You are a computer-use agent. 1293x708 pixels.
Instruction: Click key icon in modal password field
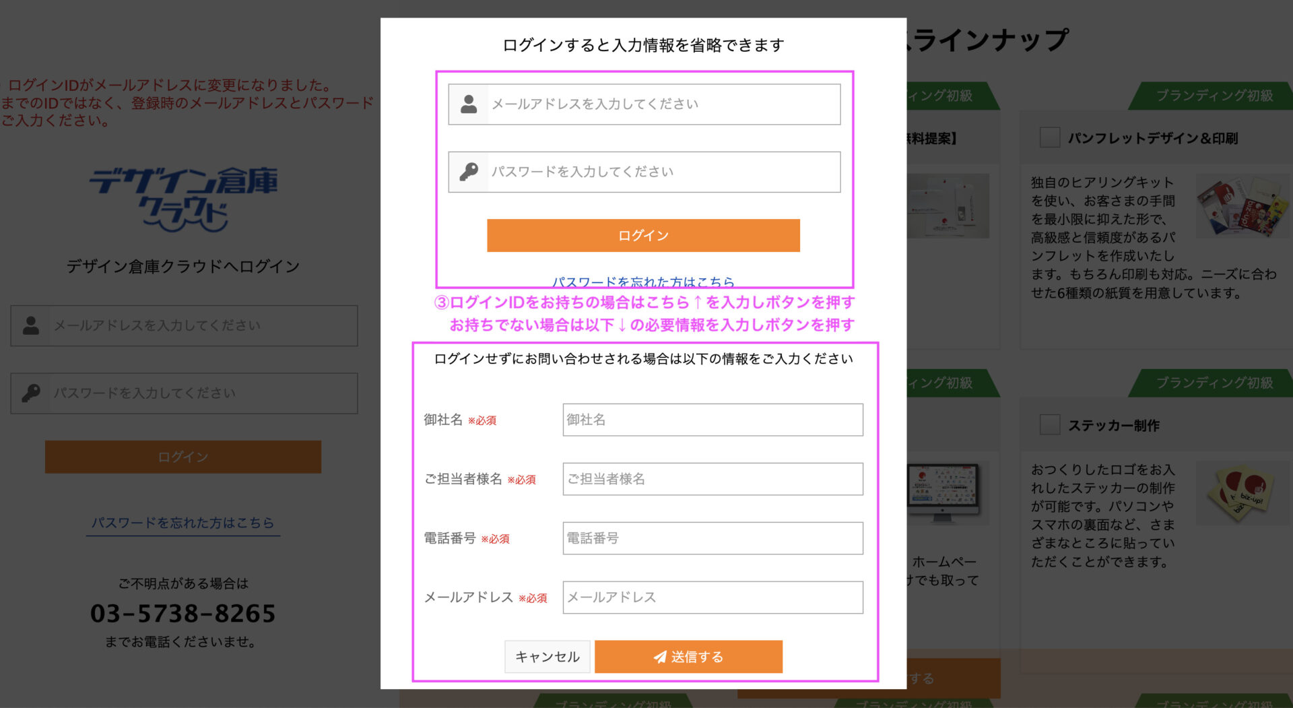pos(469,172)
